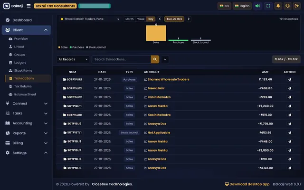This screenshot has width=304, height=190.
Task: Open the Shree Ganesh Traders client dropdown
Action: (90, 19)
